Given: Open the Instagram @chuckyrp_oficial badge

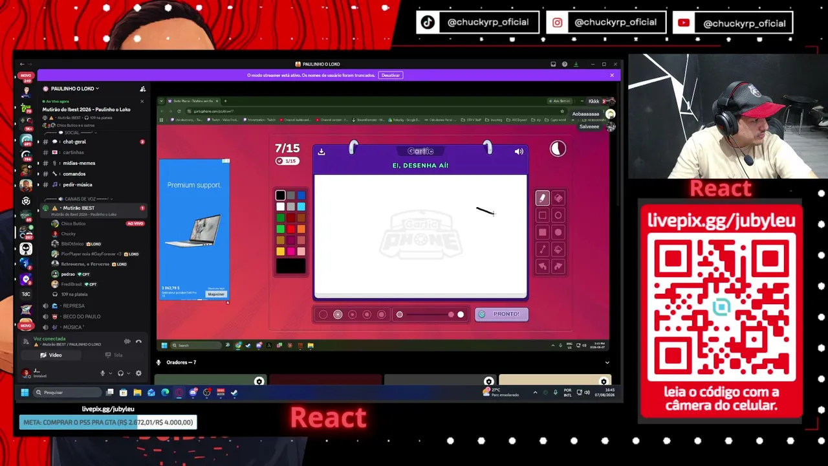Looking at the screenshot, I should coord(605,23).
